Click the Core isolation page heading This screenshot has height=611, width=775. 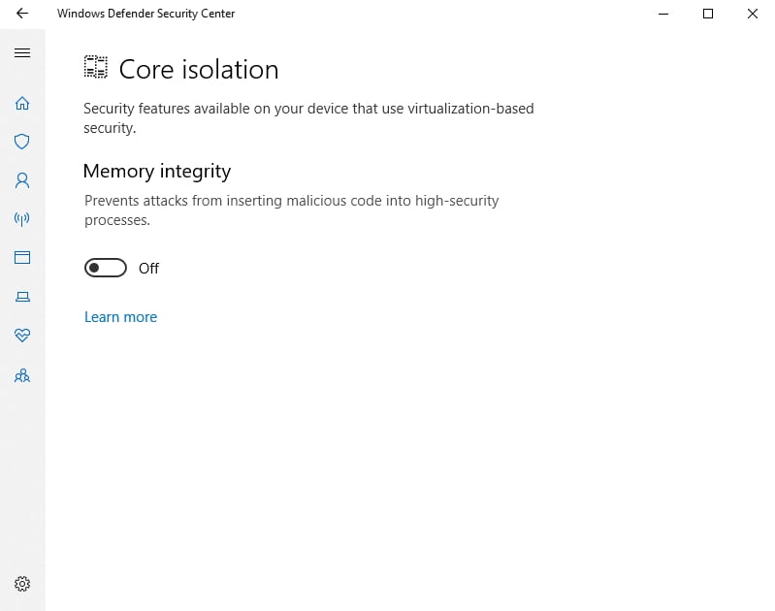[x=198, y=69]
